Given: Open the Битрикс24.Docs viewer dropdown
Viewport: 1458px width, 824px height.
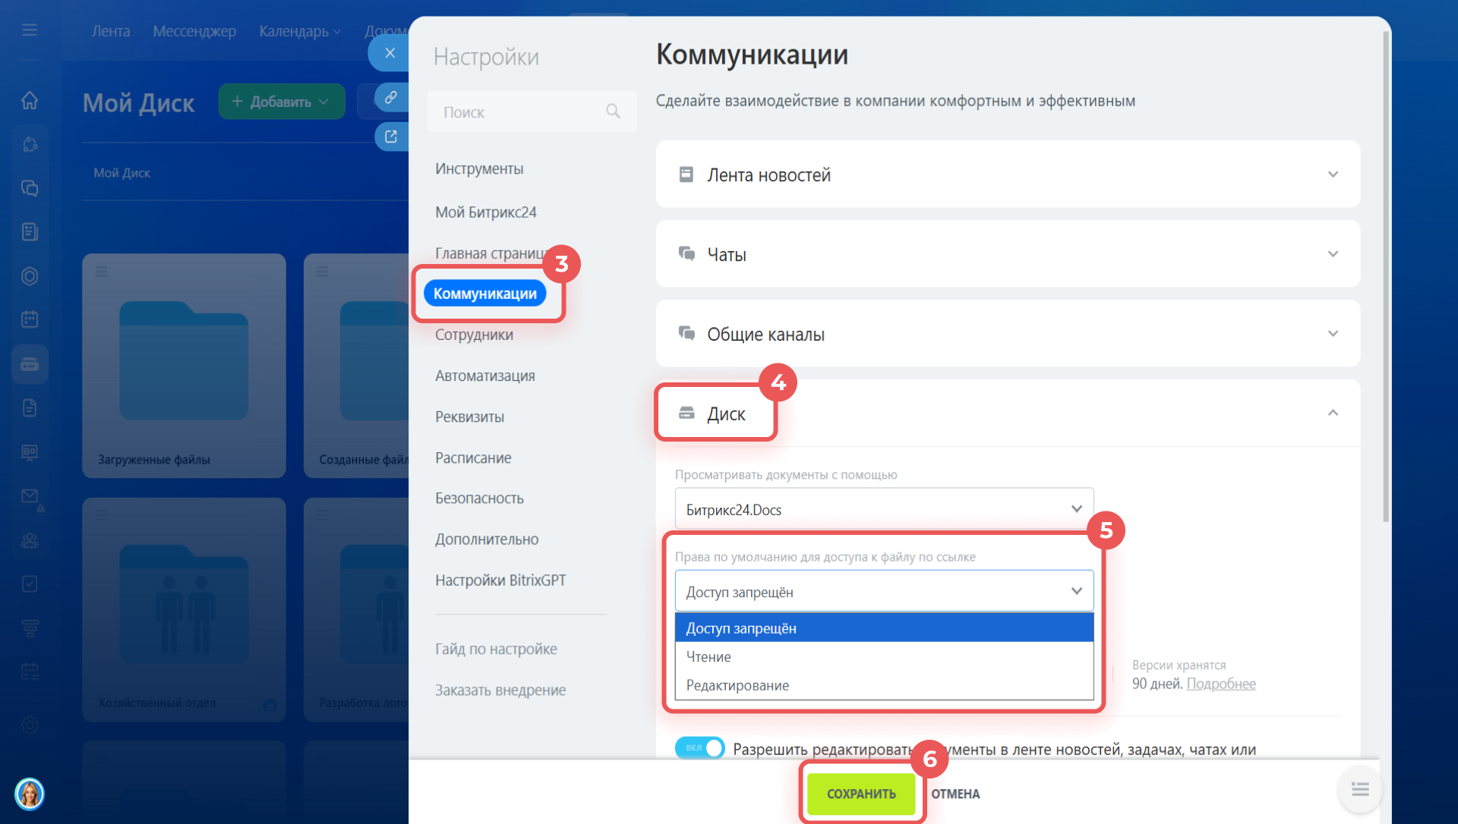Looking at the screenshot, I should coord(884,509).
